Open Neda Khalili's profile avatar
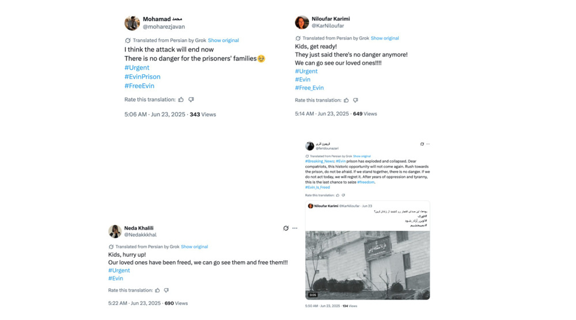This screenshot has height=320, width=576. 115,231
